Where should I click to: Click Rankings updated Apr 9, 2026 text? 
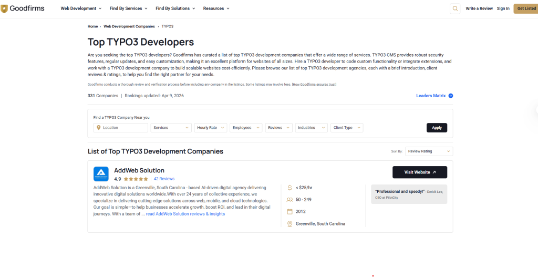tap(154, 96)
